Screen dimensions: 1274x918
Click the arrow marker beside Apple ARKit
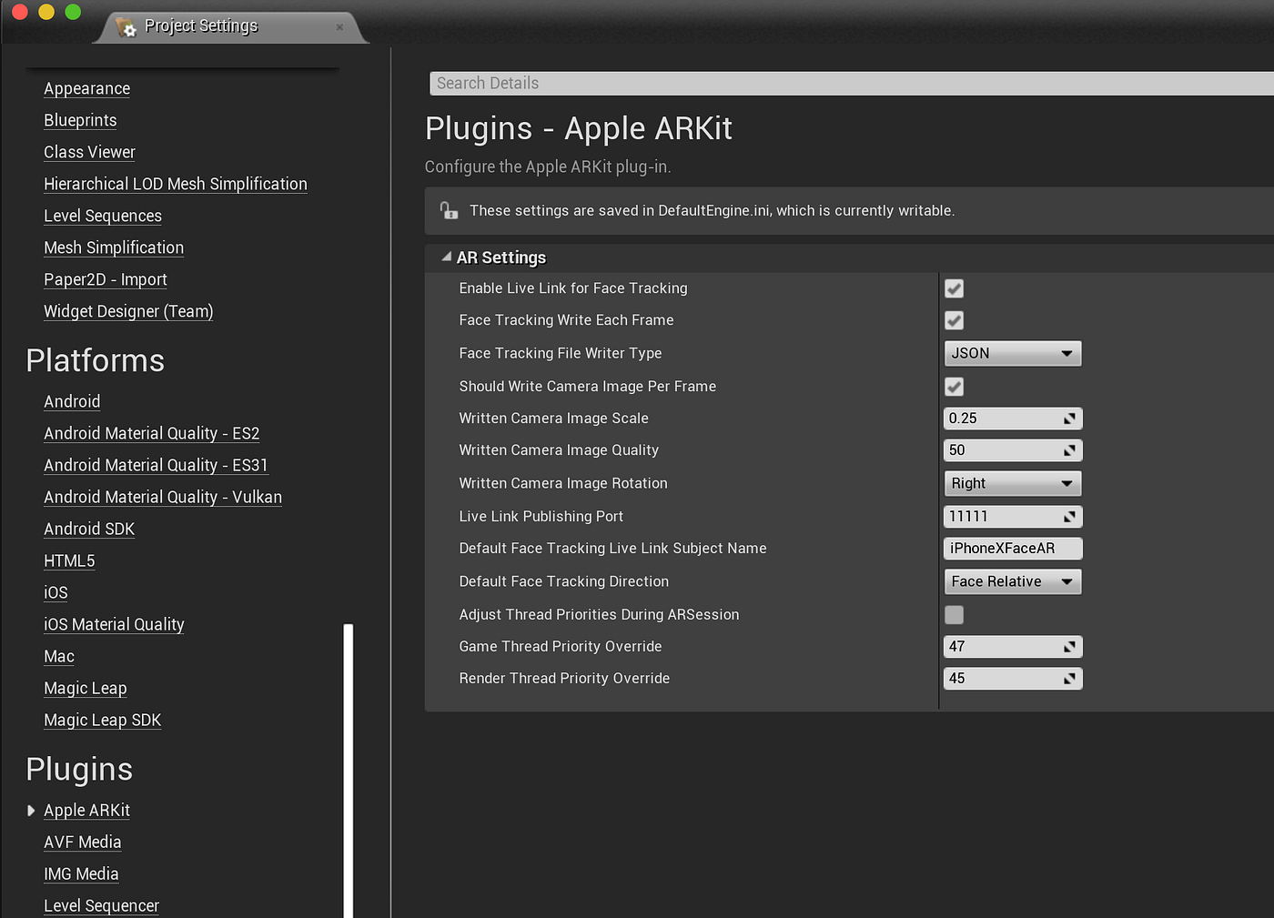coord(31,811)
